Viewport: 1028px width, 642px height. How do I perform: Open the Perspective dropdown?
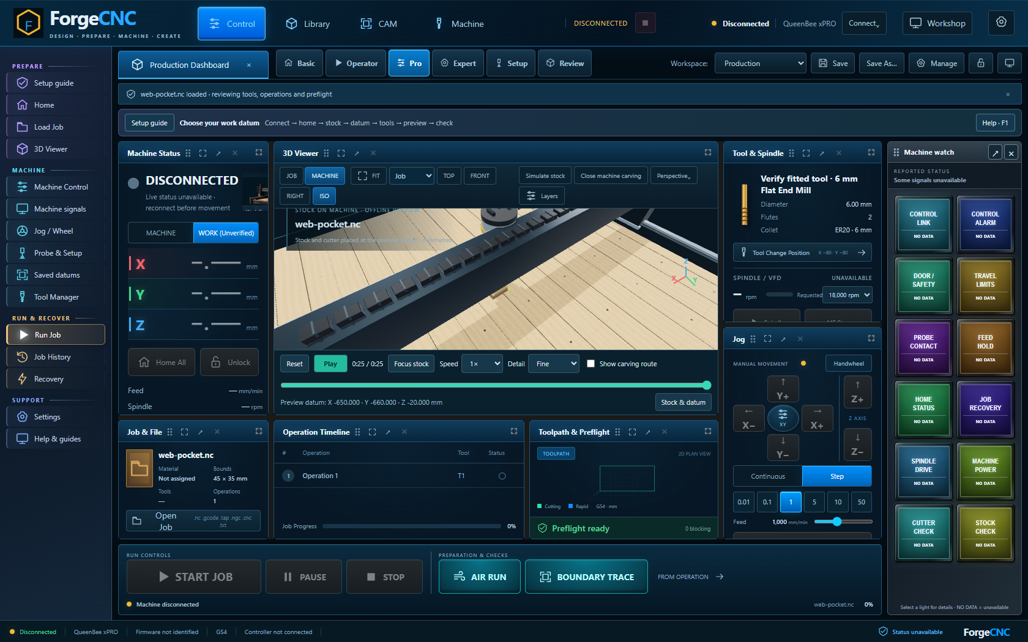click(674, 176)
